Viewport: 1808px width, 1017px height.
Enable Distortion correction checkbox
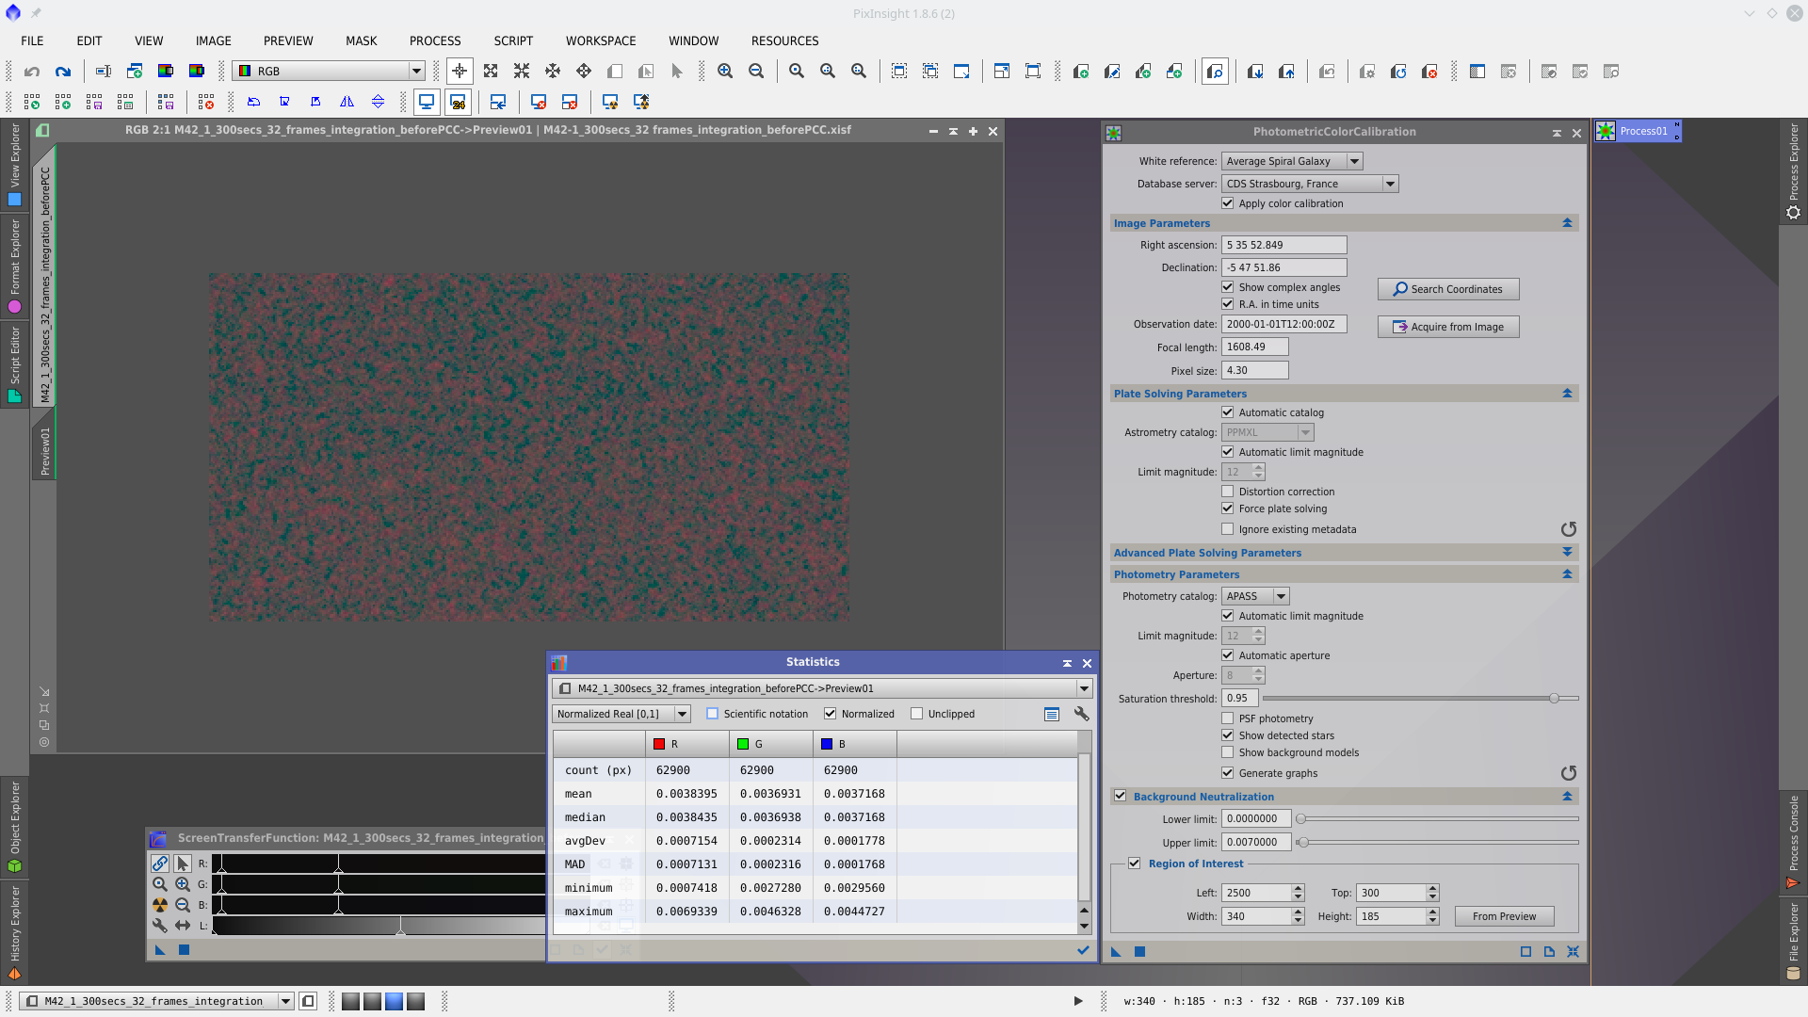coord(1227,492)
